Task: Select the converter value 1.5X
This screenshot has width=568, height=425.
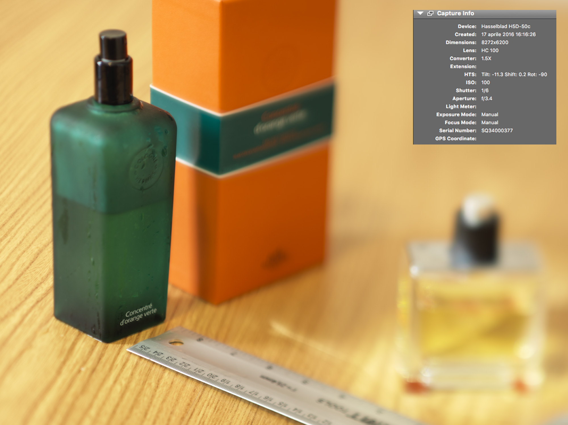Action: (x=486, y=58)
